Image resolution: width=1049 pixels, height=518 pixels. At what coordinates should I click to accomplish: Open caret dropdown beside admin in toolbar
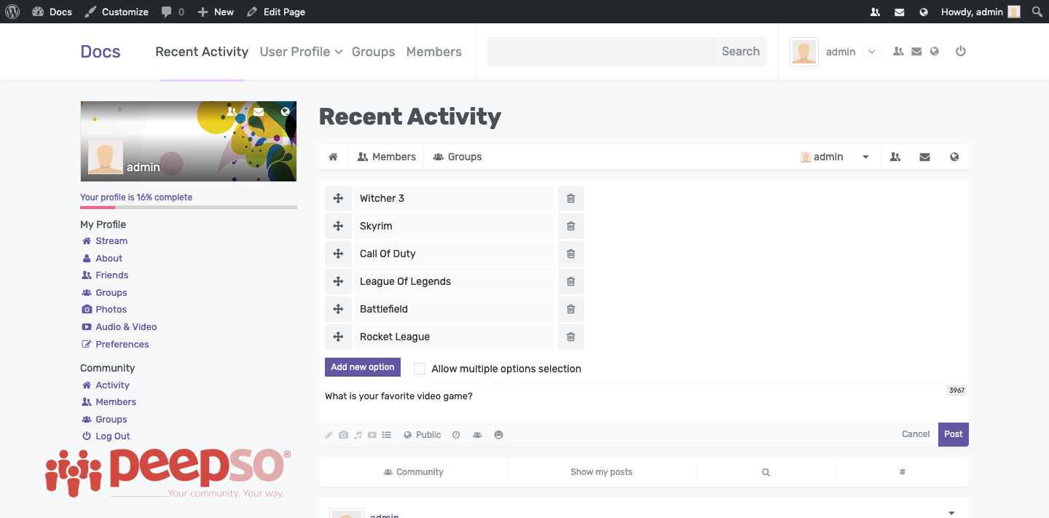pos(865,157)
